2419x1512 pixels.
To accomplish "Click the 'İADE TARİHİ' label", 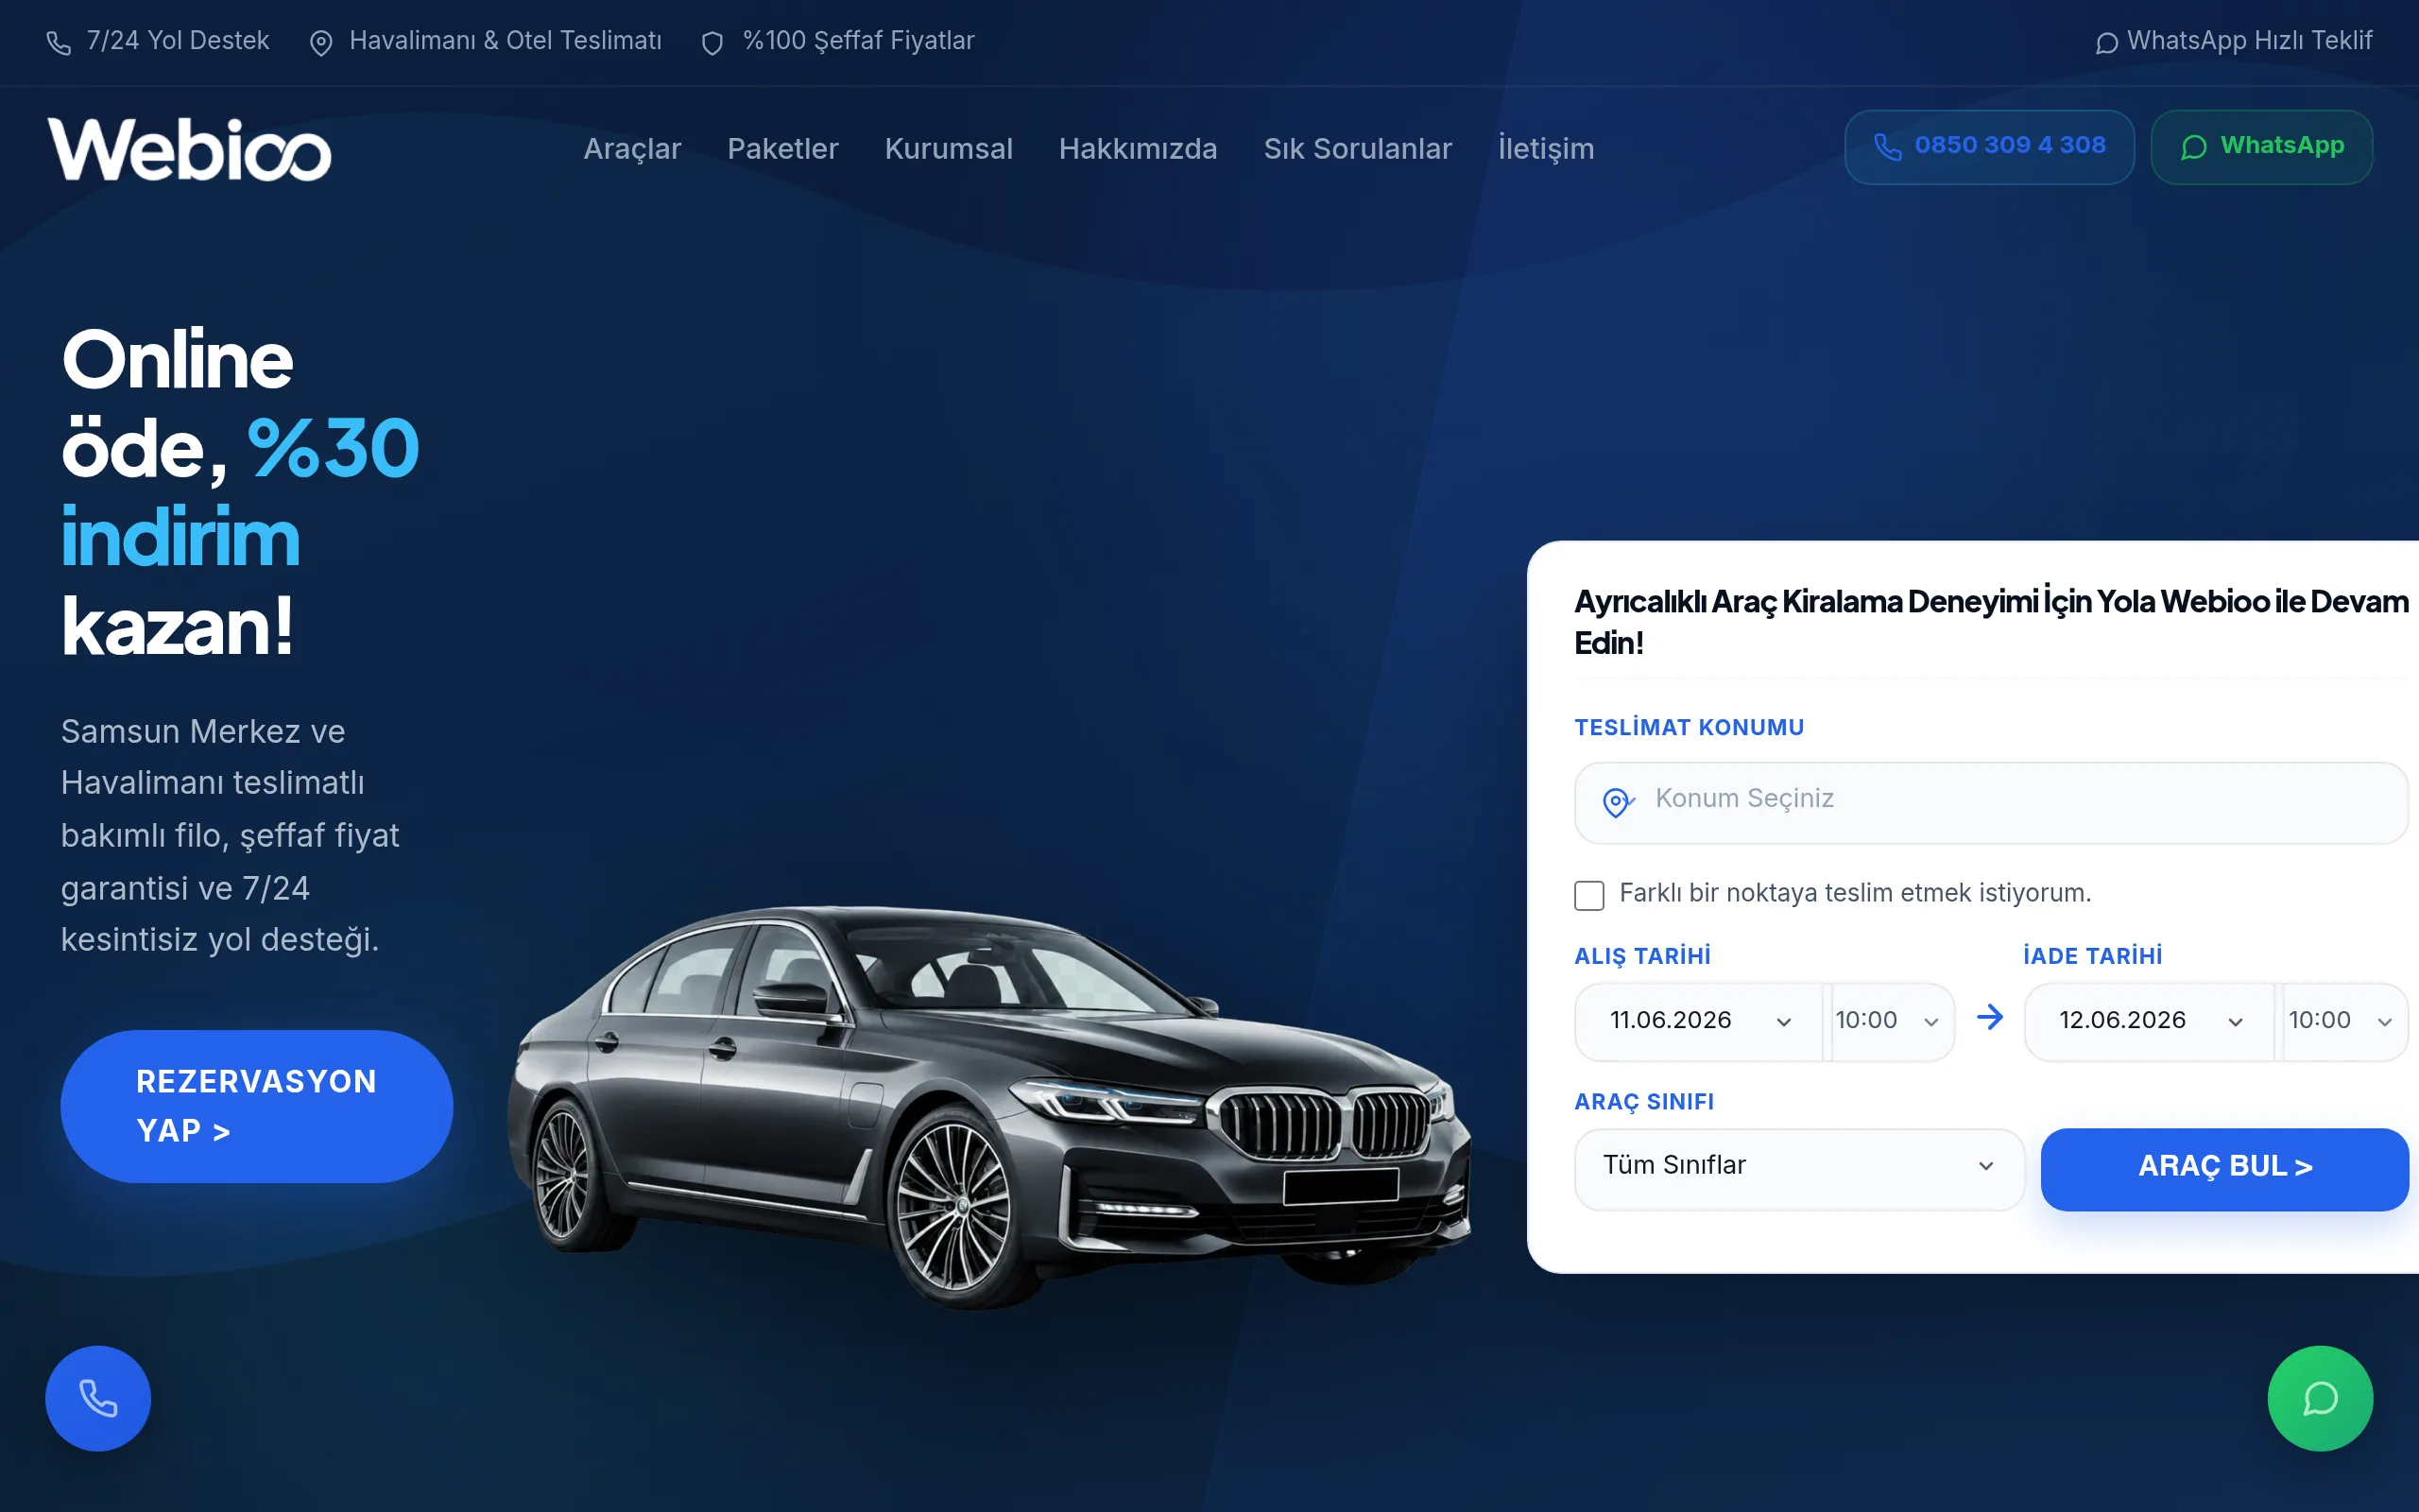I will click(x=2092, y=955).
